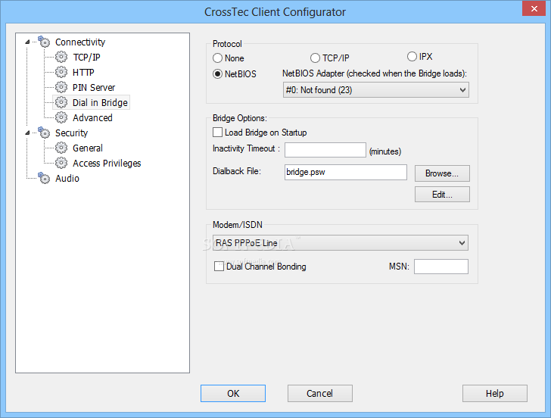
Task: Open Help for this dialog
Action: tap(495, 393)
